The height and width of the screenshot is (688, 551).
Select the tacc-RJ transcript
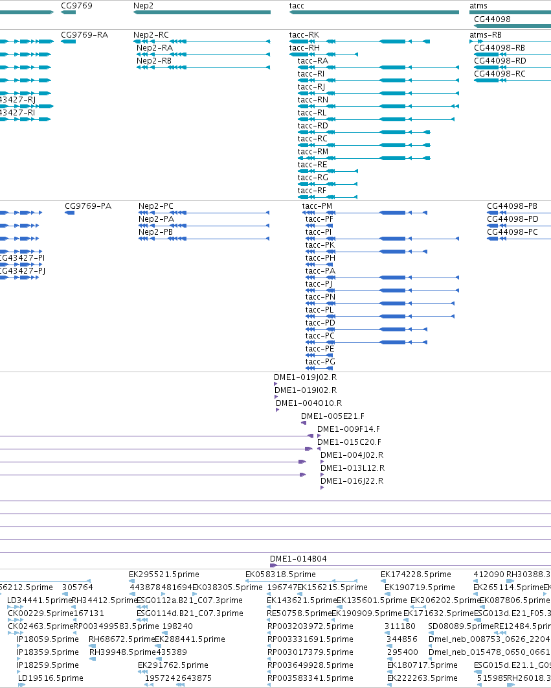pos(311,86)
